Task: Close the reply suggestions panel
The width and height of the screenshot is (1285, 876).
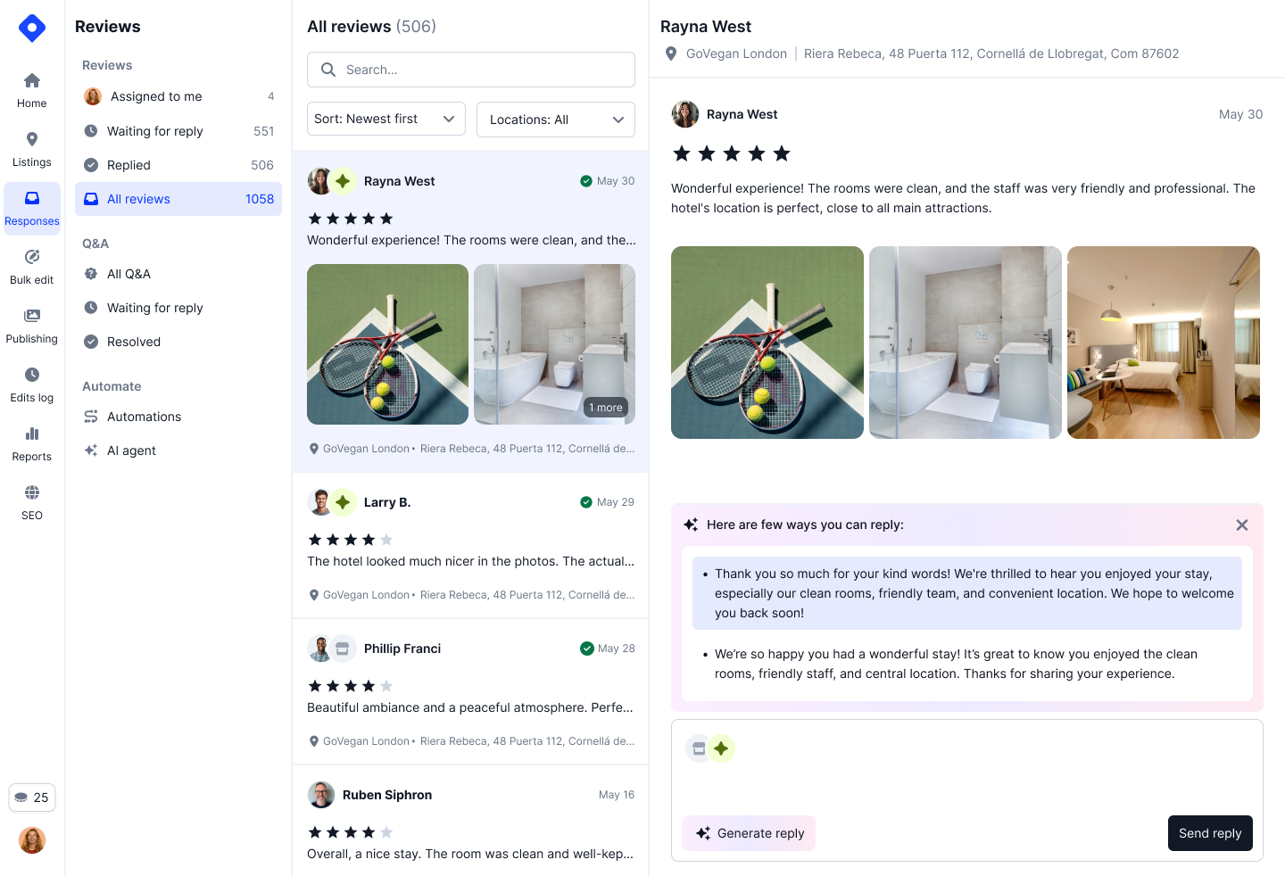Action: click(1242, 525)
